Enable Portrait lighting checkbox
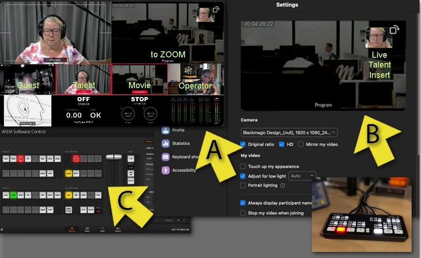421x258 pixels. tap(243, 185)
